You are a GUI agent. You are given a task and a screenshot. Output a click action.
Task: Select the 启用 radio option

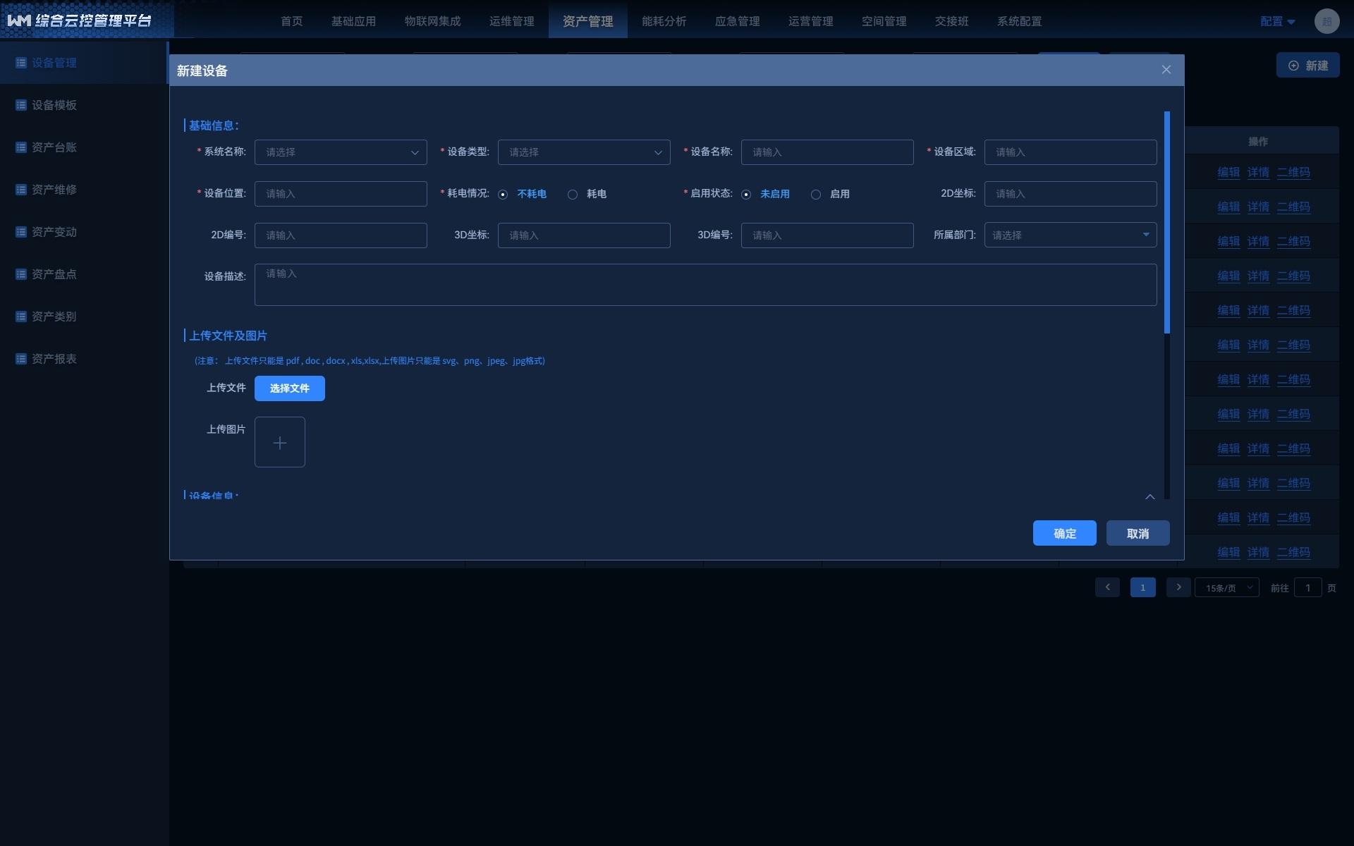click(816, 195)
